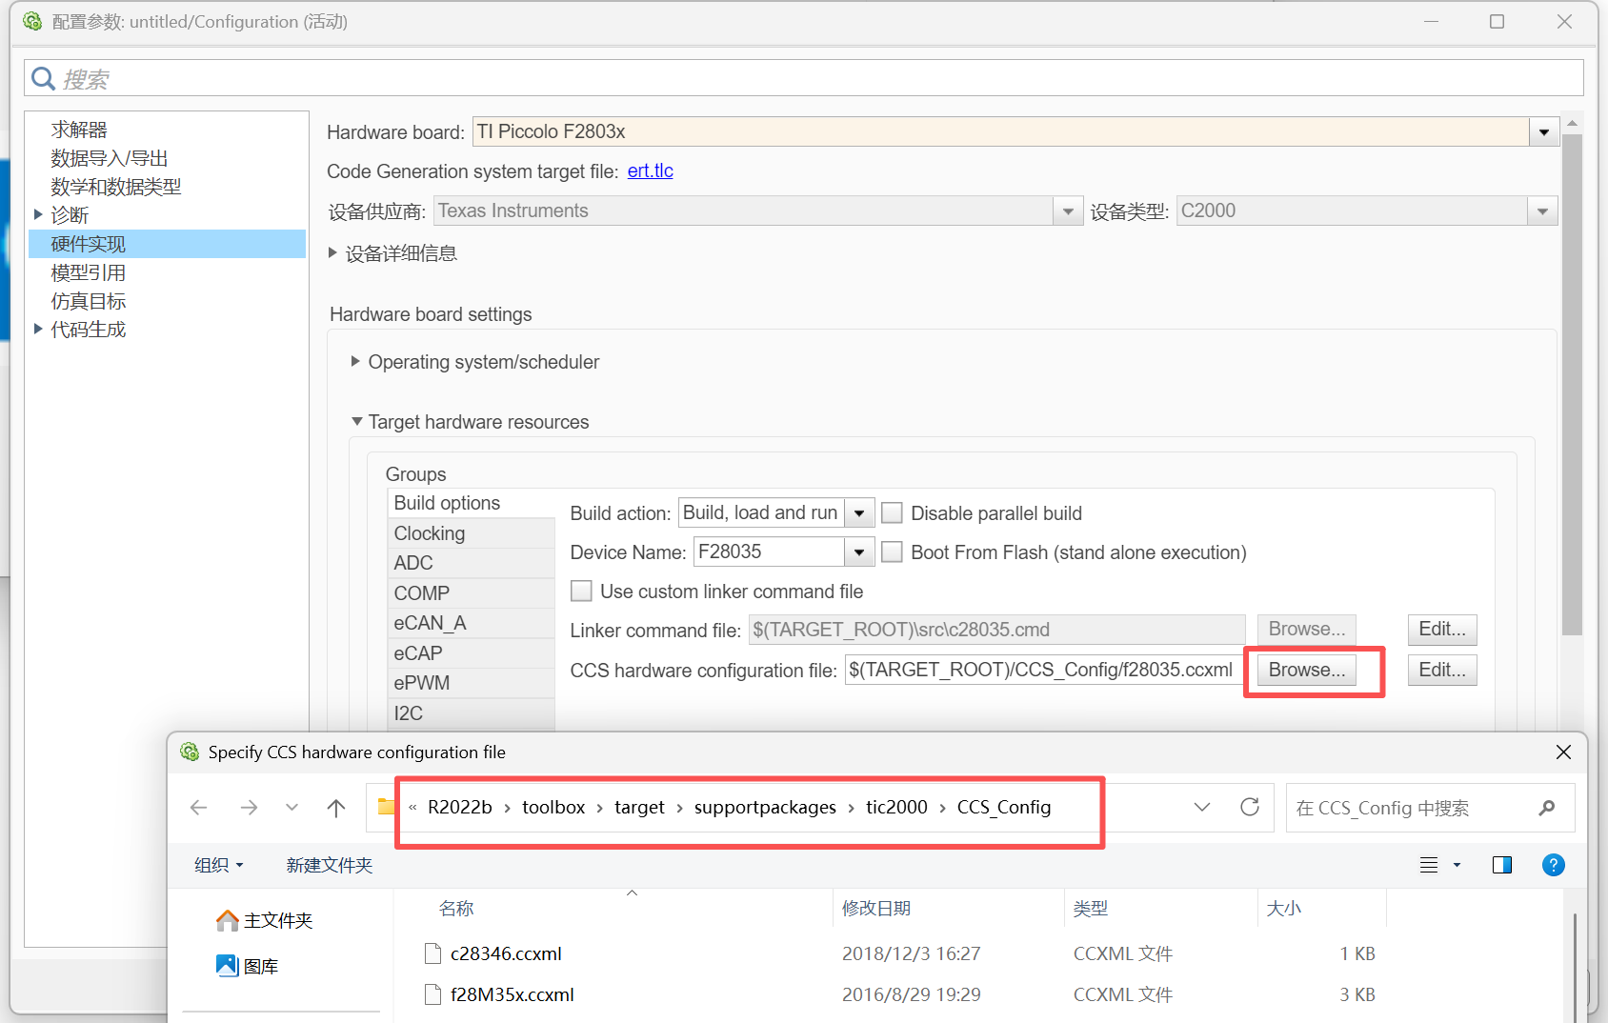1608x1023 pixels.
Task: Click Edit for Linker command file
Action: click(1442, 629)
